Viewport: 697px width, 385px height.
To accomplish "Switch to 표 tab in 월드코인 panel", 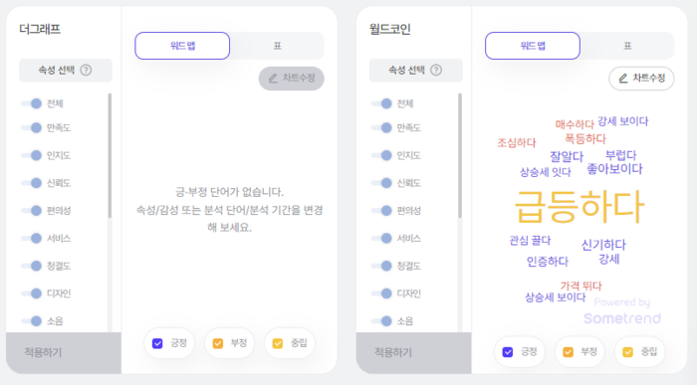I will (627, 46).
